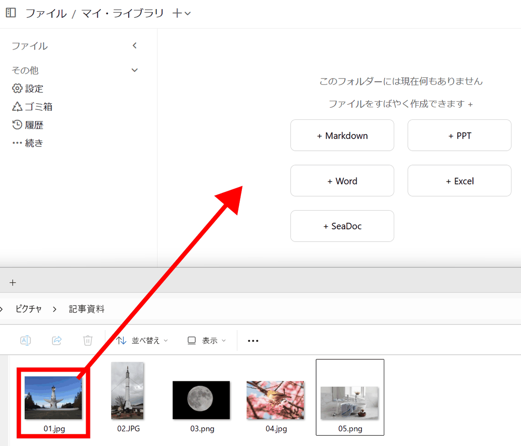Open the plus dropdown beside マイ・ライブラリ
The height and width of the screenshot is (446, 521).
coord(181,13)
